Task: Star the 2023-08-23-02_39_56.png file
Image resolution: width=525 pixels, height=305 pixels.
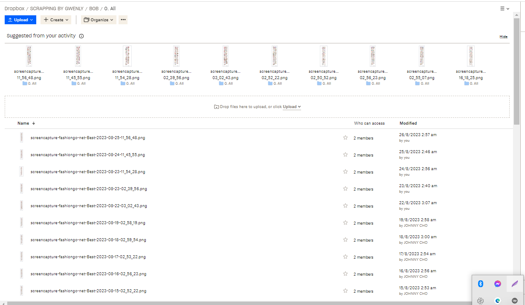Action: pyautogui.click(x=345, y=189)
